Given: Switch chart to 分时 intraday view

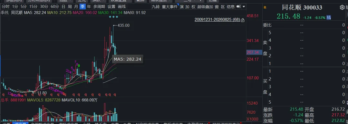Looking at the screenshot, I should (5, 6).
